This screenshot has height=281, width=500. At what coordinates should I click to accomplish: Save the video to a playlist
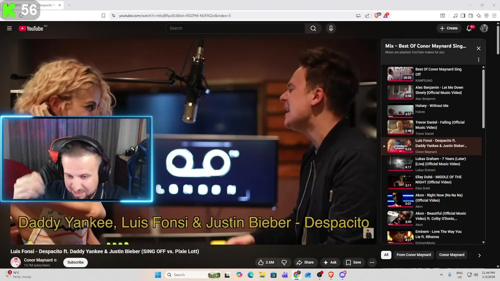point(353,262)
